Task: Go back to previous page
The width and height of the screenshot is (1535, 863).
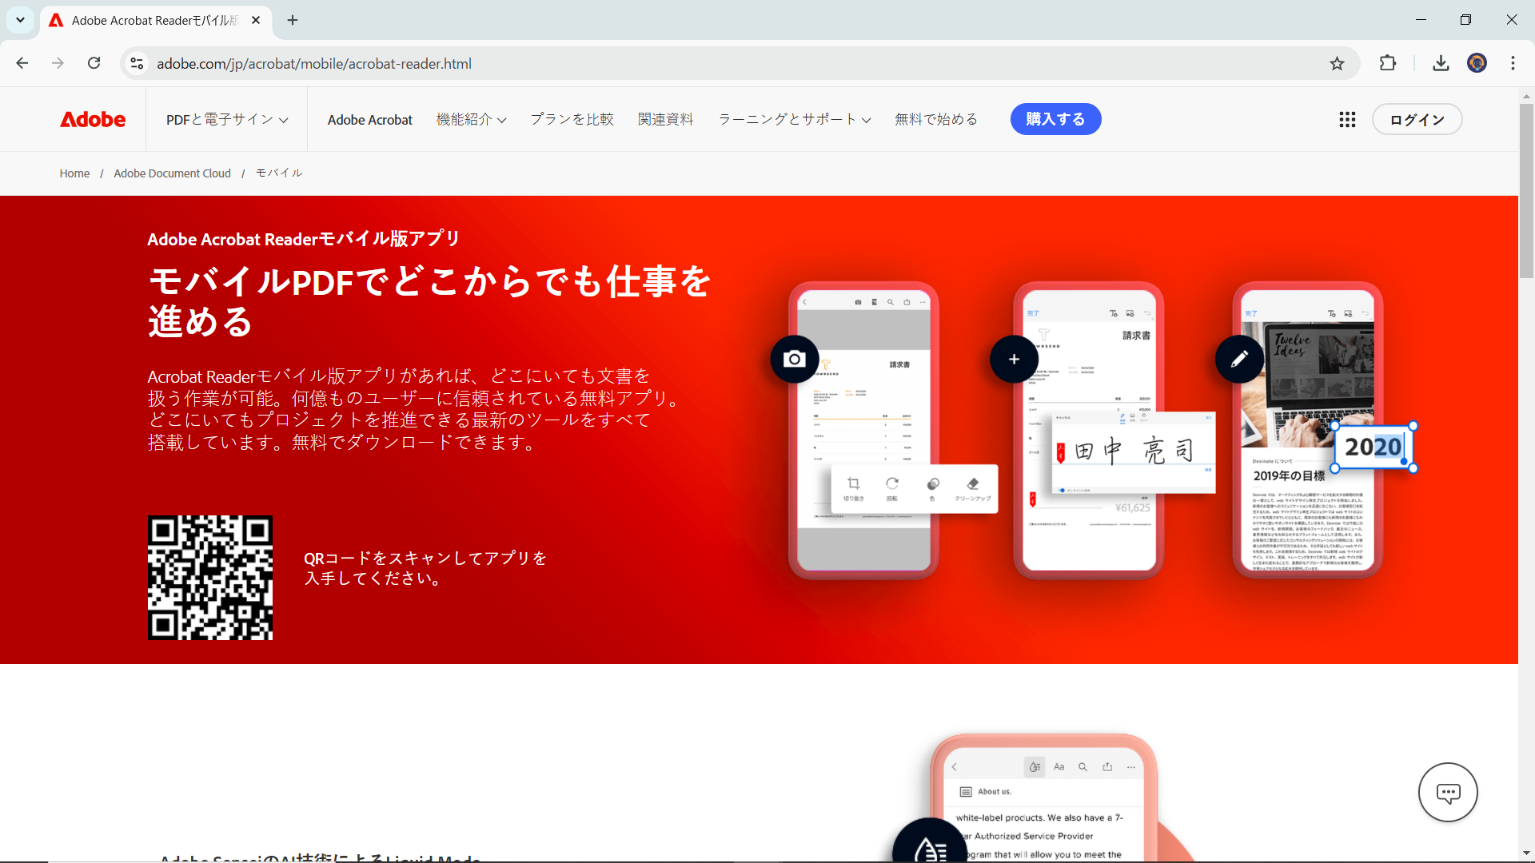Action: pos(22,64)
